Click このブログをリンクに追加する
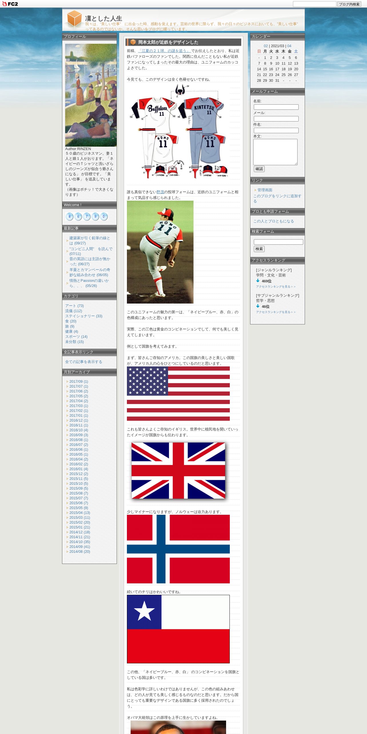The width and height of the screenshot is (367, 734). tap(277, 199)
